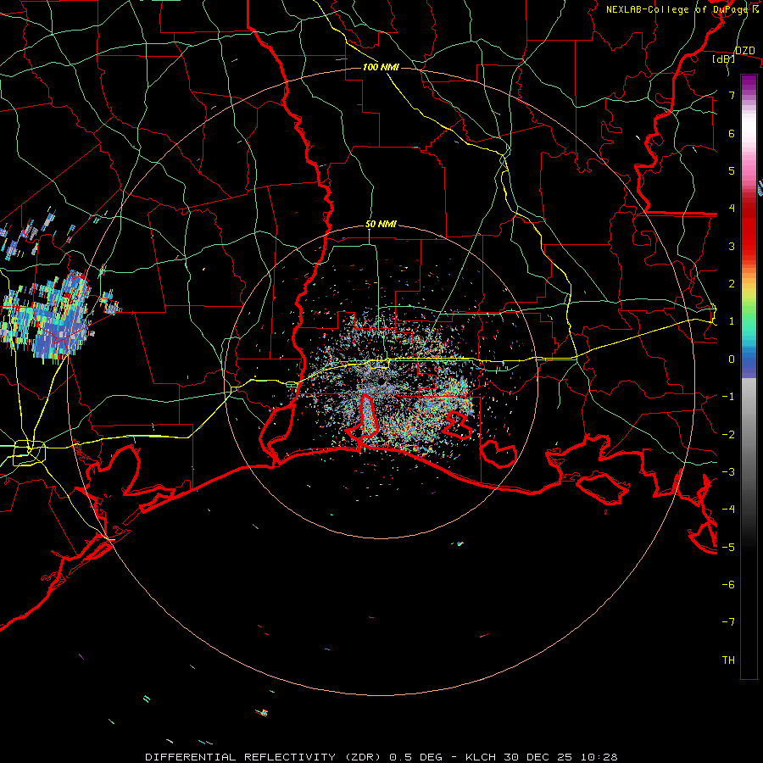Click the "-7" value on color scale
This screenshot has width=763, height=763.
728,622
